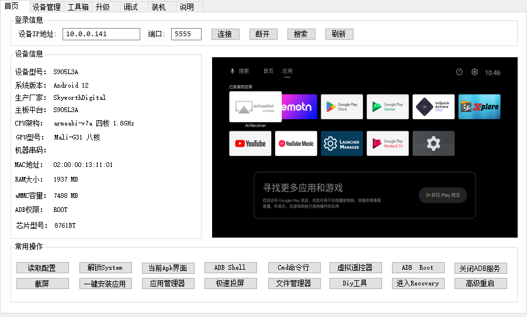Click the 刷新 refresh button
This screenshot has height=317, width=527.
click(x=339, y=34)
